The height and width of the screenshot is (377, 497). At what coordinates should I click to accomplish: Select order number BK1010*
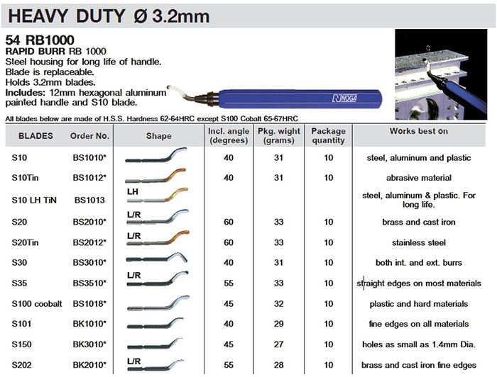[x=89, y=324]
